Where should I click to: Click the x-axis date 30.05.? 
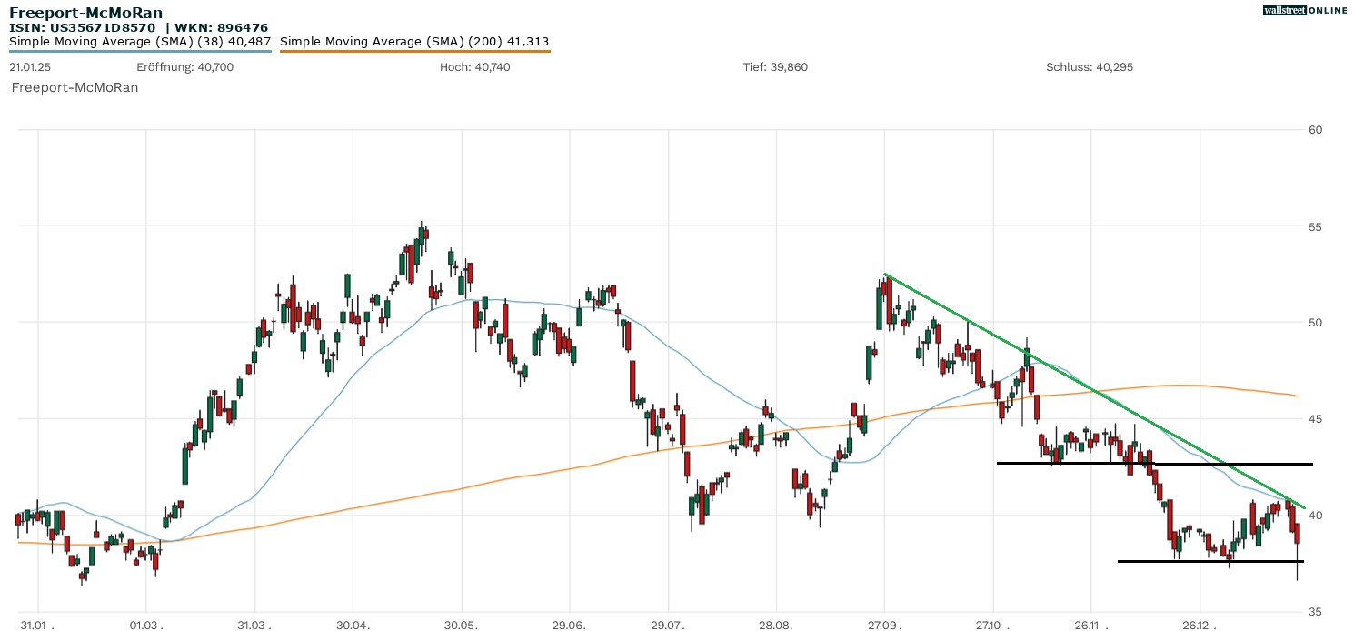[x=462, y=625]
